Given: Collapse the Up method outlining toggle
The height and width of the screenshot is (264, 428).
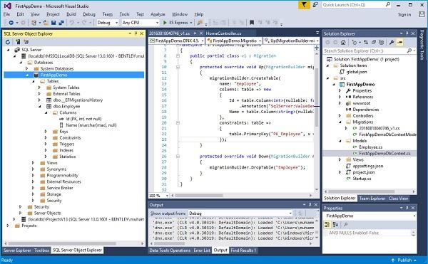Looking at the screenshot, I should tap(178, 67).
